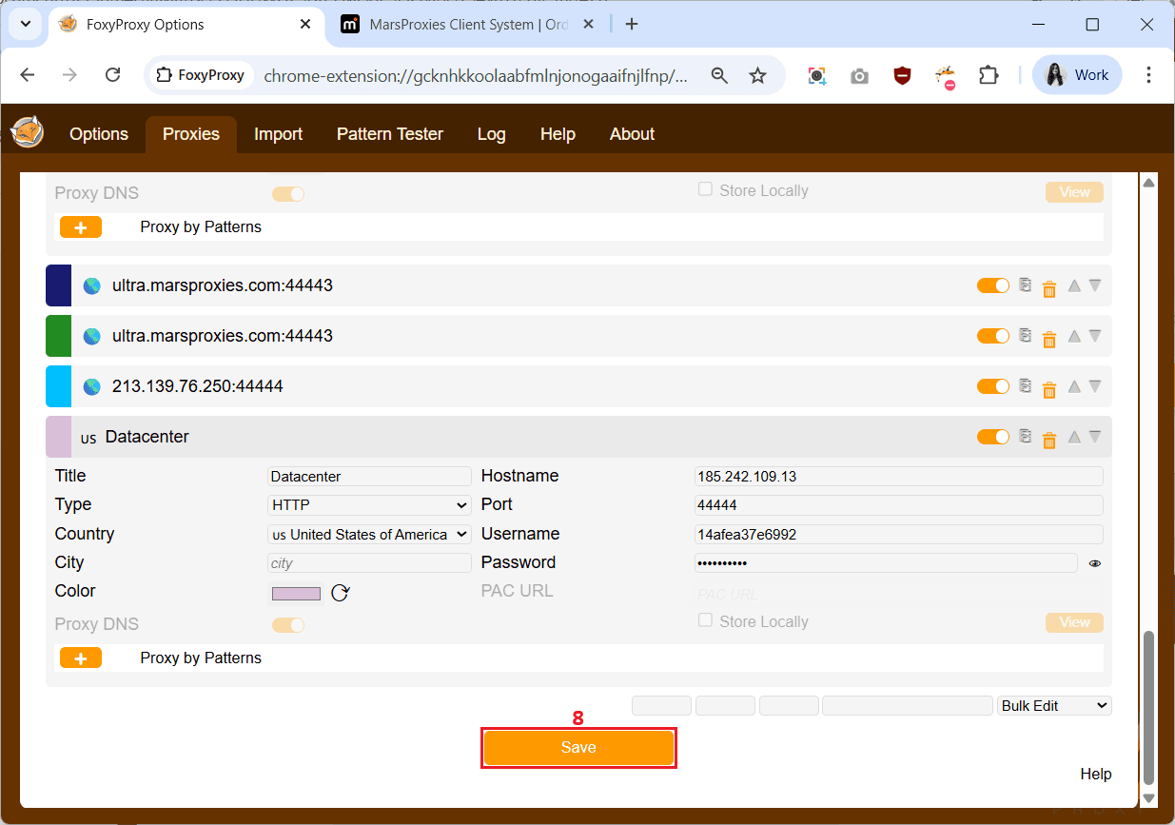Move the Datacenter proxy up

pos(1074,437)
